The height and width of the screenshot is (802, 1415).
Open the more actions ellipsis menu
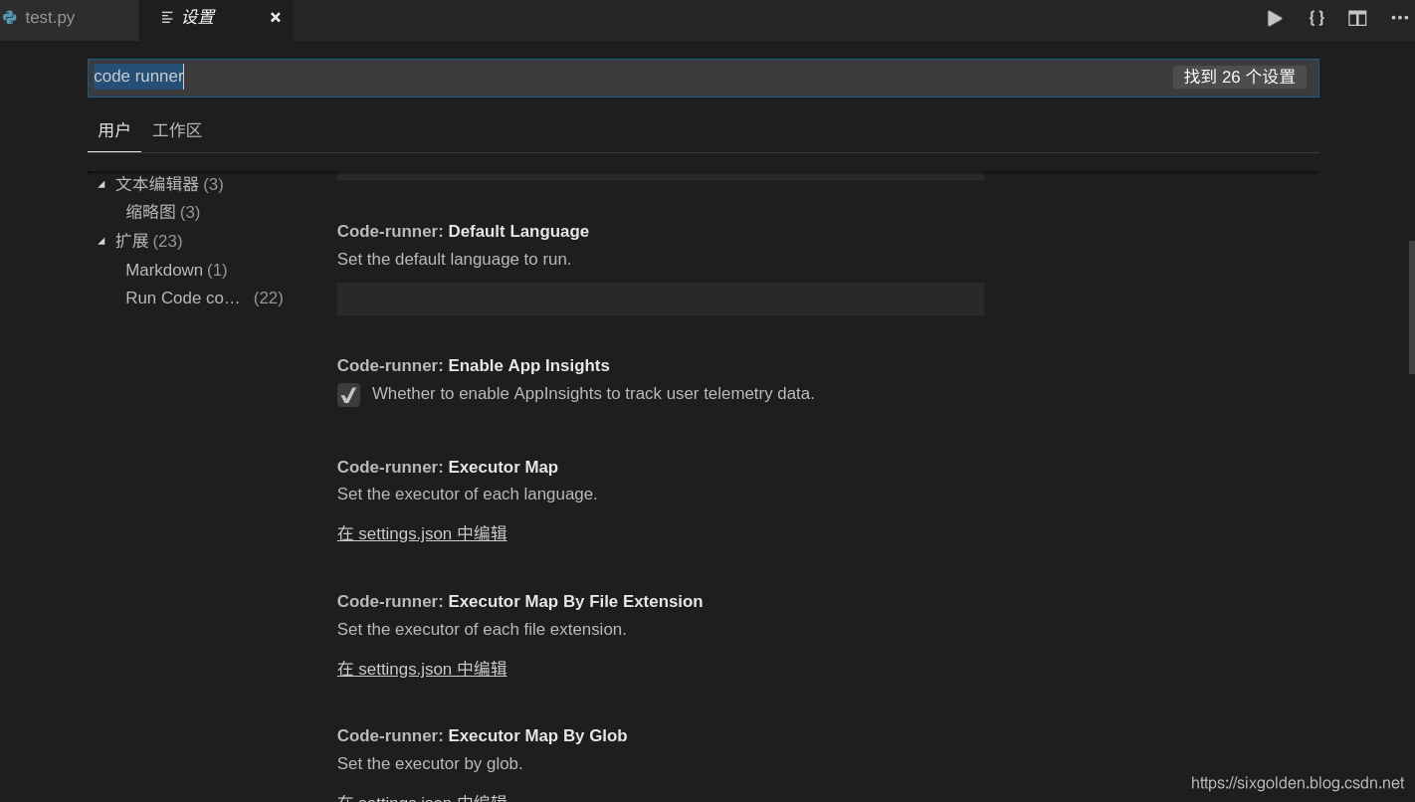[1399, 18]
